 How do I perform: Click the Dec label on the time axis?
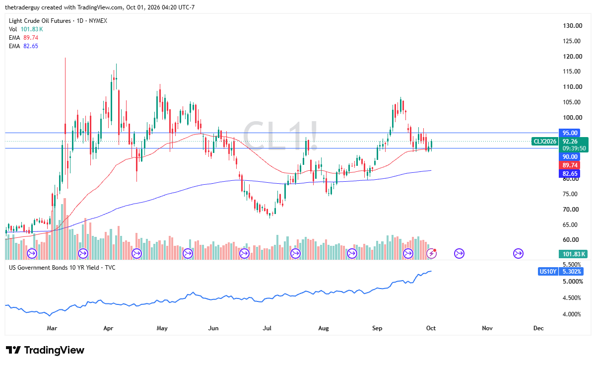point(538,328)
